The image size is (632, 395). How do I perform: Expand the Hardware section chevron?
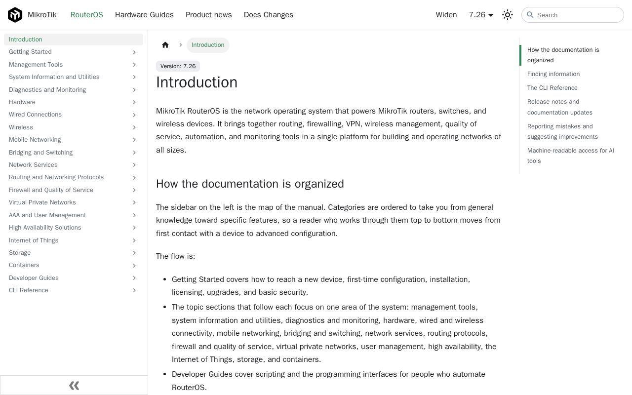click(134, 102)
